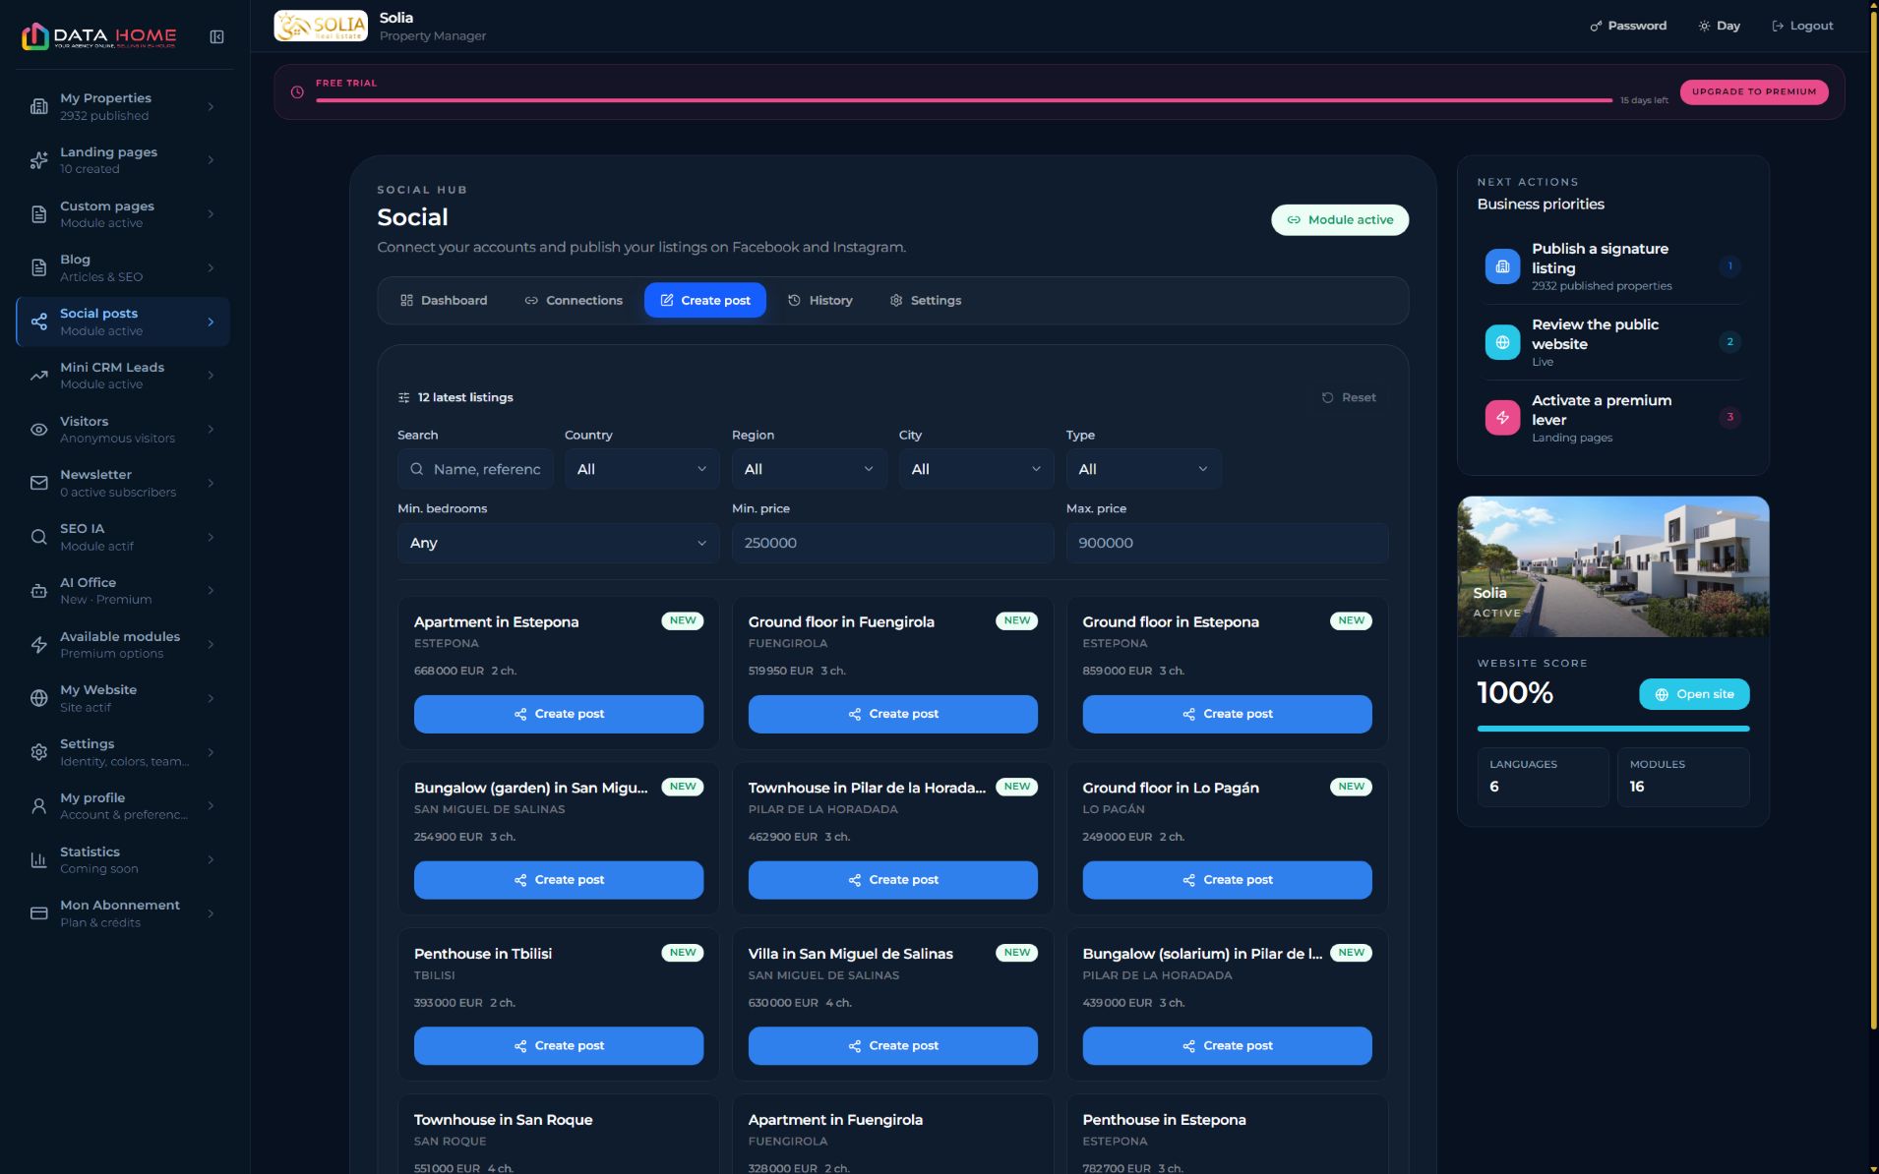Click the Search name or reference field
Viewport: 1879px width, 1174px height.
[475, 469]
